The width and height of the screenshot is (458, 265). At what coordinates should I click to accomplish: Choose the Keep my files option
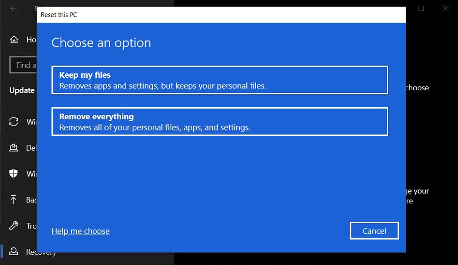(x=219, y=80)
